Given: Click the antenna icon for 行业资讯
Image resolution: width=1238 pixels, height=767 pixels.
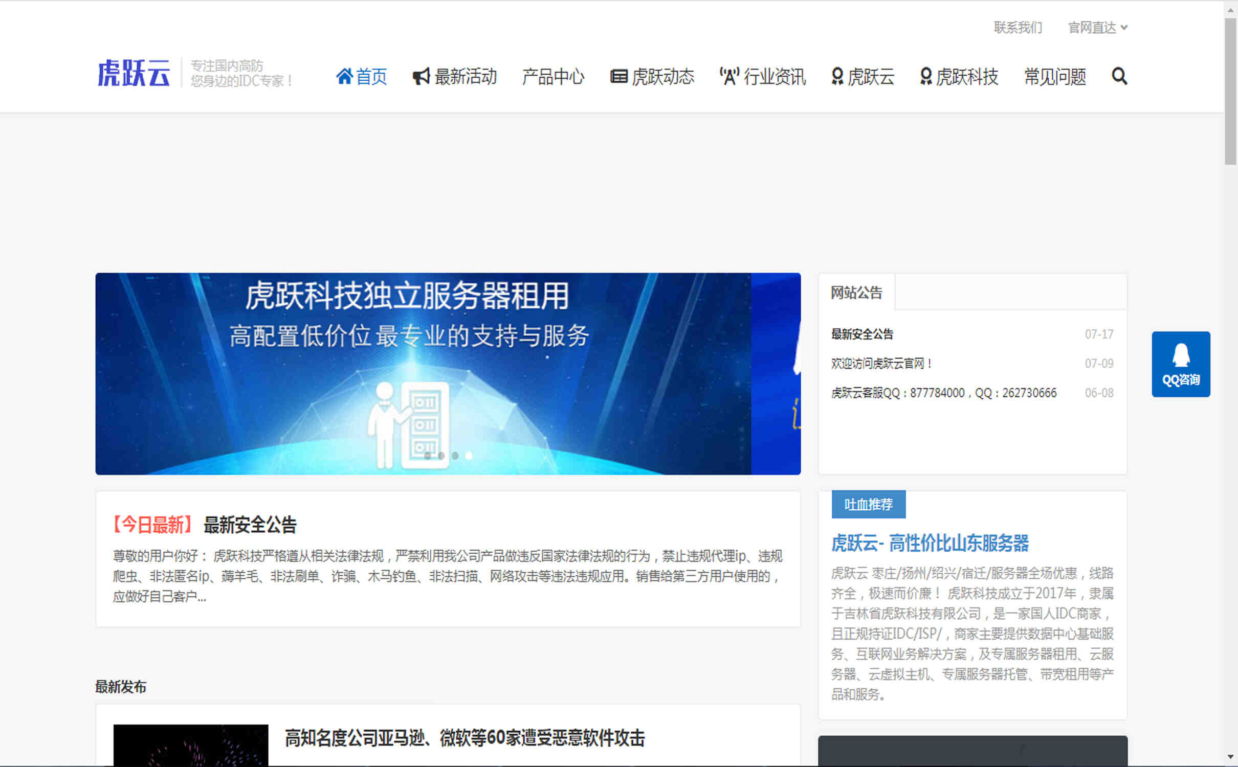Looking at the screenshot, I should point(729,76).
